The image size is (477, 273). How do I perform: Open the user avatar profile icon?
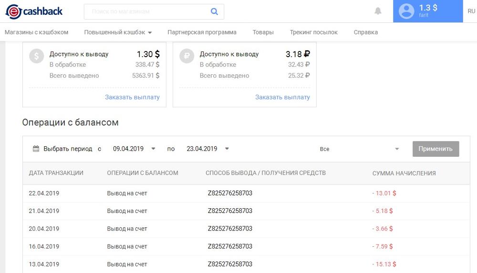pos(406,11)
